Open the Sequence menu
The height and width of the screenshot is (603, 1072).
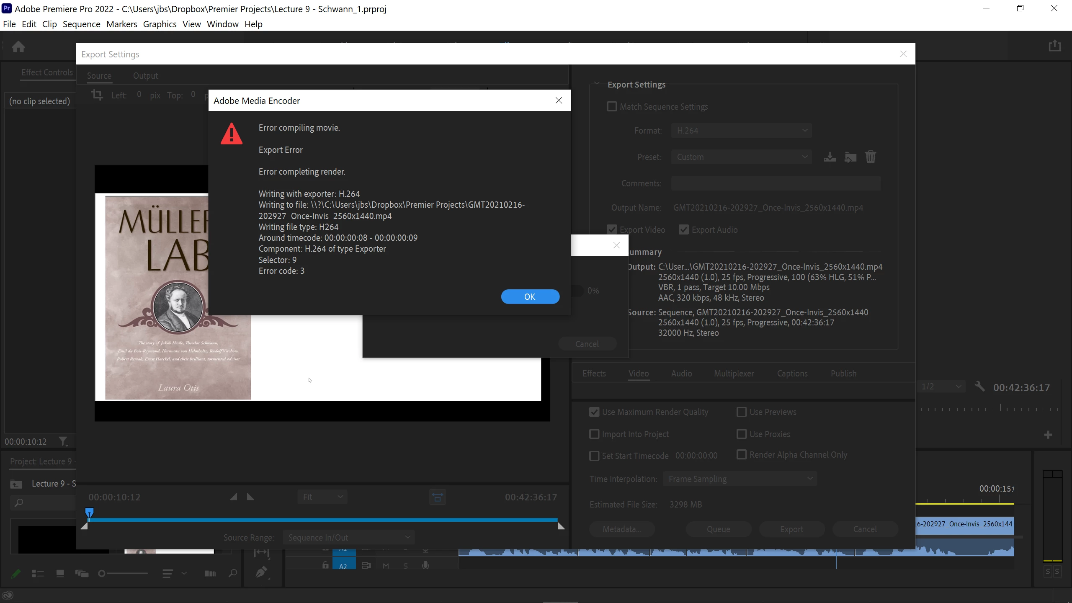[x=81, y=24]
